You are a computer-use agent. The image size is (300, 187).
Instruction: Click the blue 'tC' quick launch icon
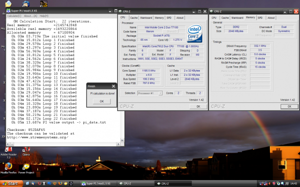pos(49,184)
